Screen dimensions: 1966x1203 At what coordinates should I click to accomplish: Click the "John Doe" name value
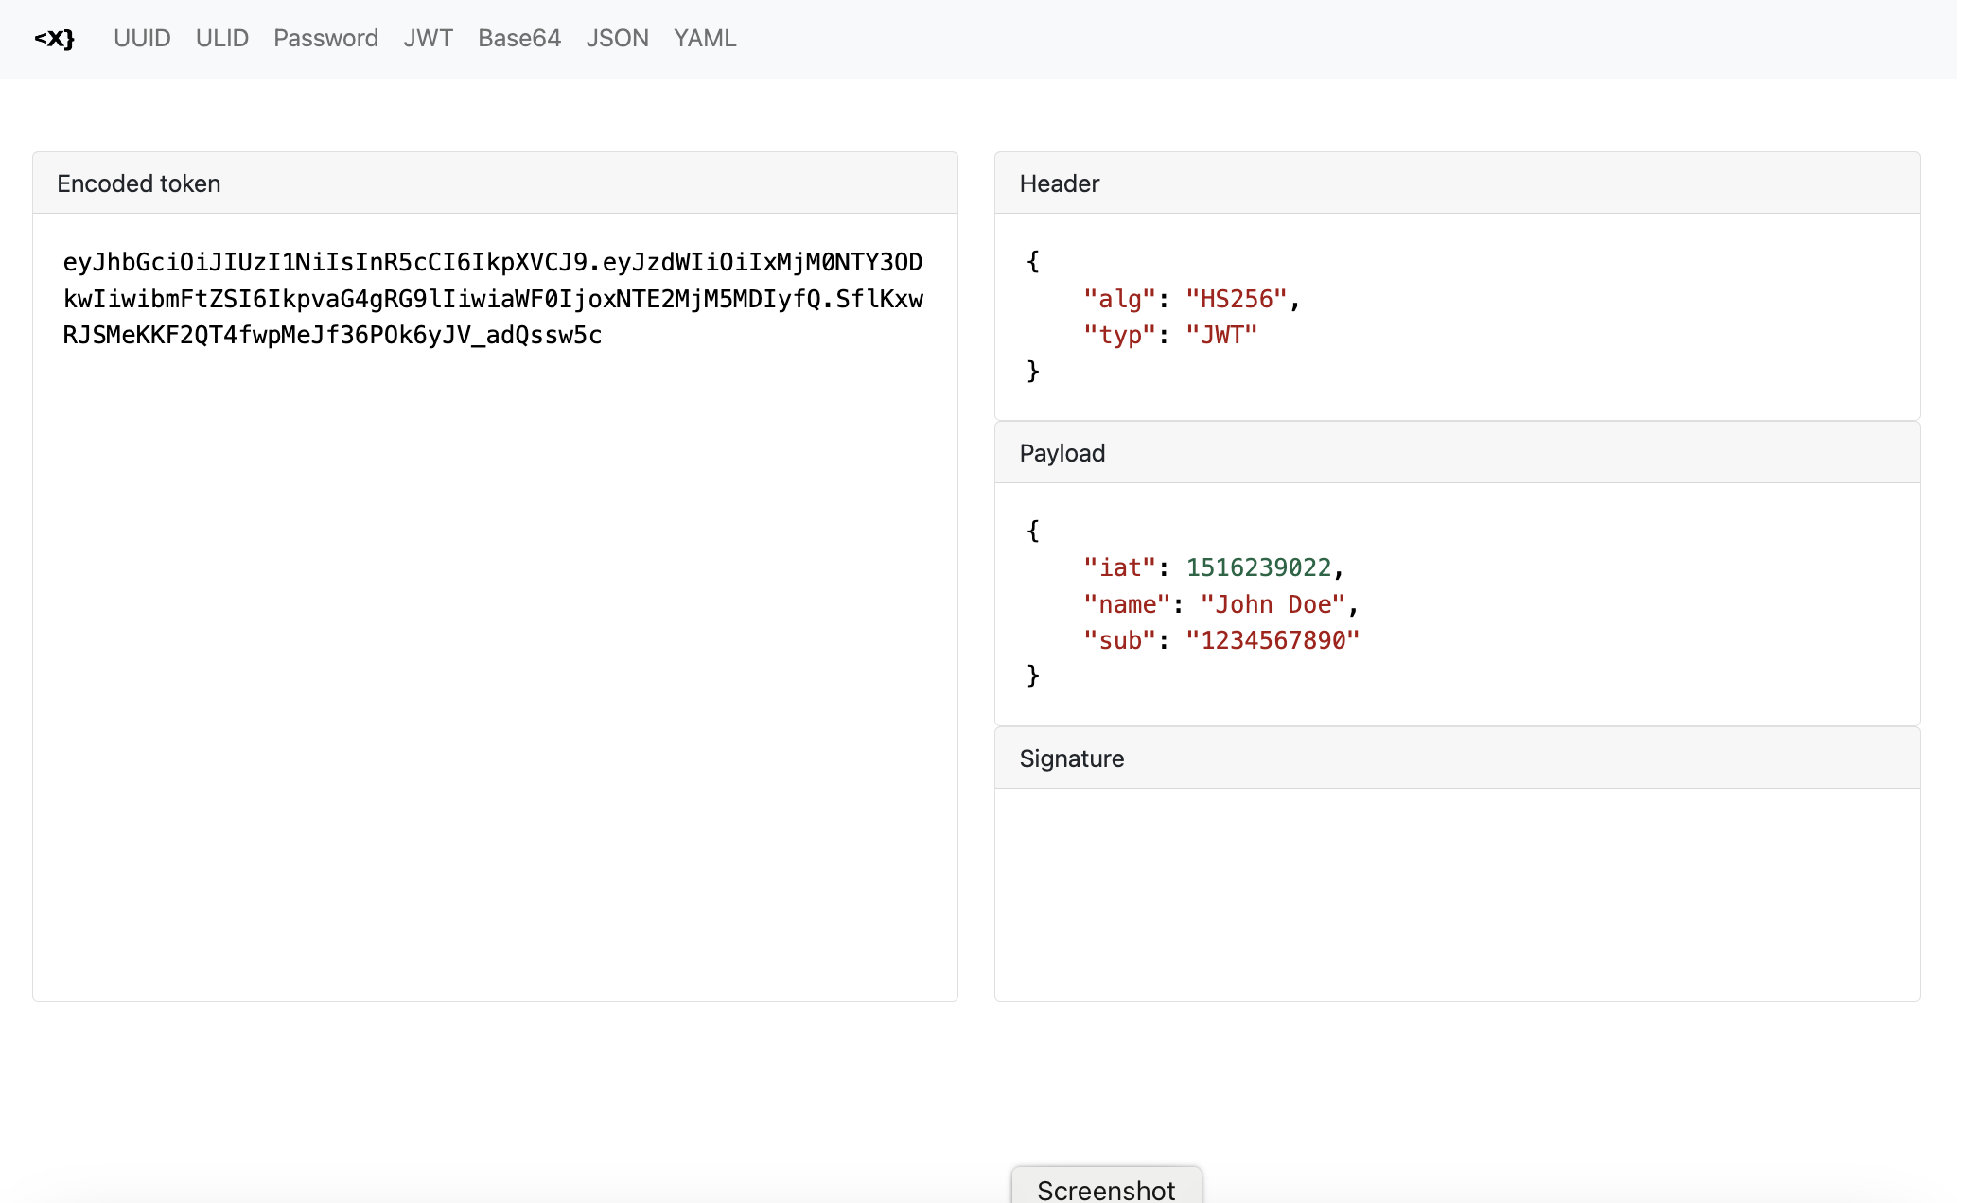(1273, 604)
